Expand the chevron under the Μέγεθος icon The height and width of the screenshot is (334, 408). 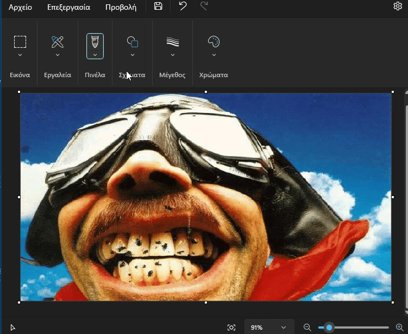click(173, 55)
